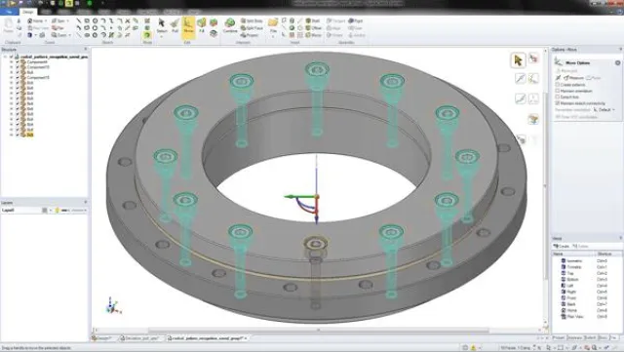Select the Design1 document tab
The image size is (624, 352).
tap(104, 338)
